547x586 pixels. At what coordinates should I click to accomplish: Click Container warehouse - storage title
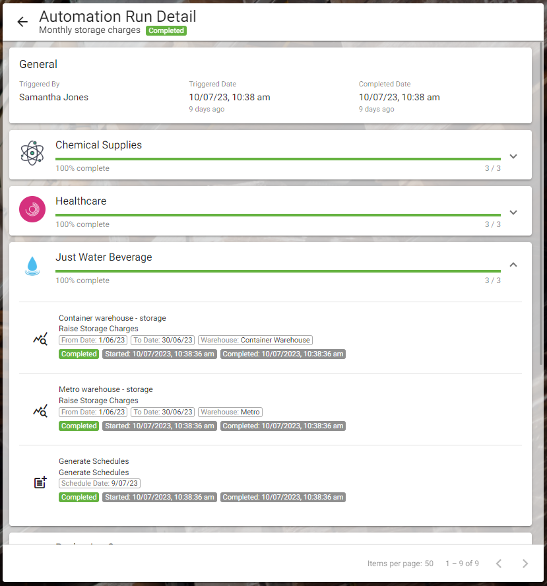click(x=112, y=318)
